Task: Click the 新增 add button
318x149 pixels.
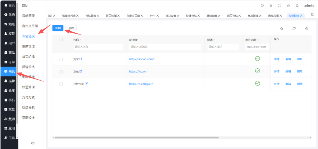Action: coord(58,28)
